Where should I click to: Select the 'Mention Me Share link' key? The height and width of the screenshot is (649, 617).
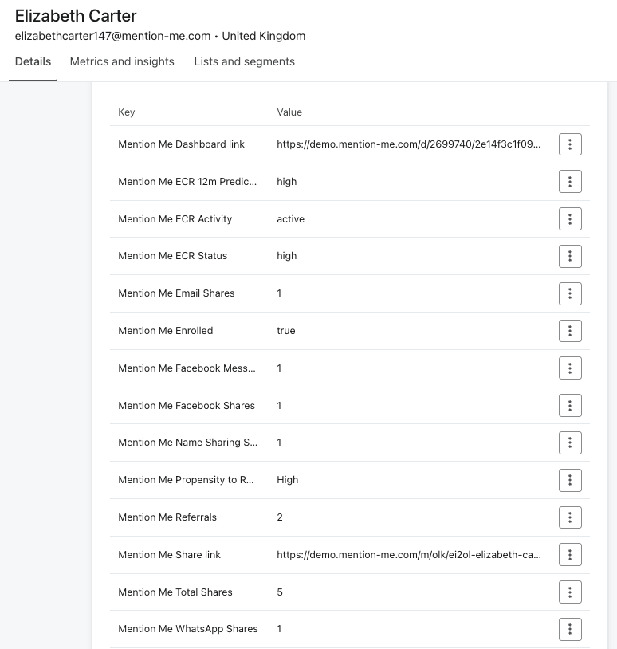[169, 555]
